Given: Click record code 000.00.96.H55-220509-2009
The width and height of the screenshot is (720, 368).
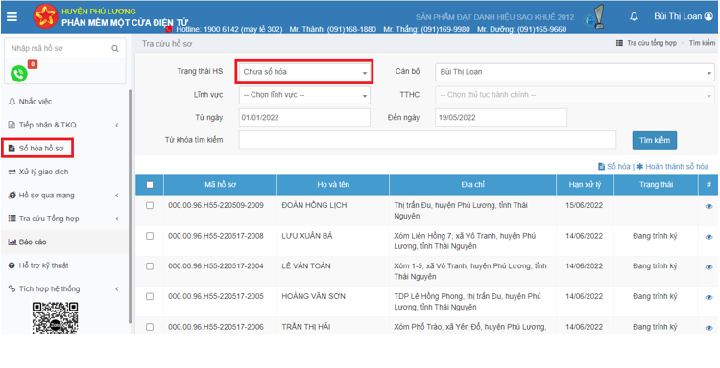Looking at the screenshot, I should click(216, 205).
